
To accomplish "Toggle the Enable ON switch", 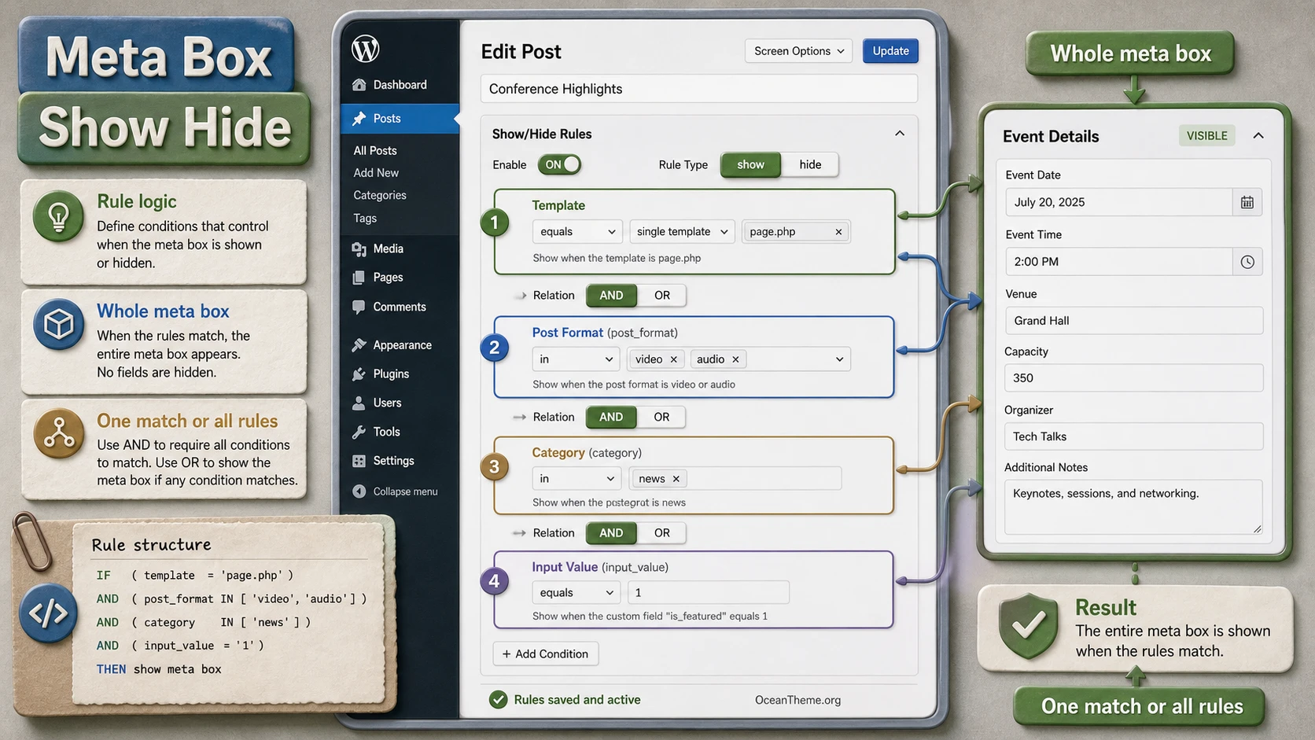I will point(559,164).
